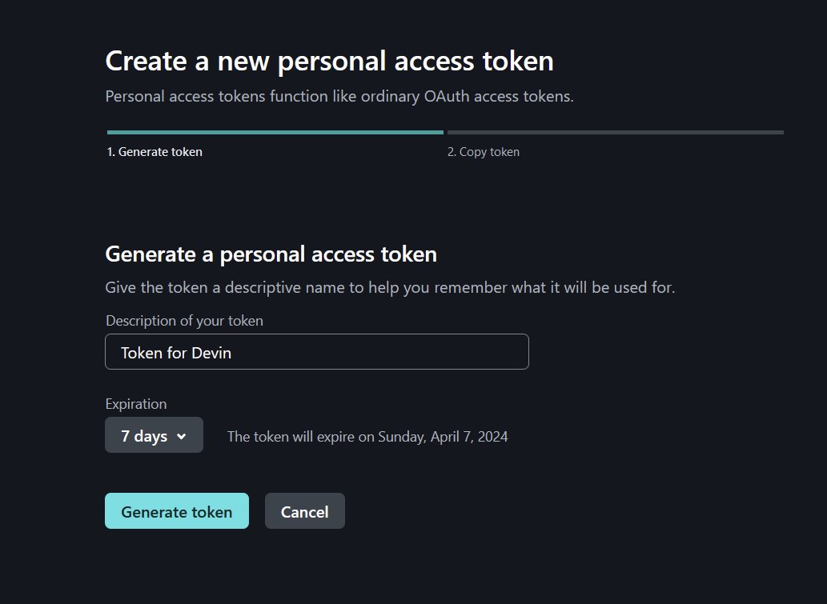Image resolution: width=827 pixels, height=604 pixels.
Task: Open the 7 days expiration dropdown
Action: click(154, 435)
